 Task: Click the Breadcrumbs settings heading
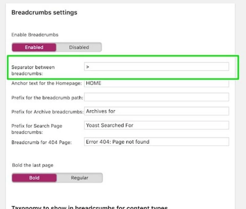pyautogui.click(x=44, y=12)
